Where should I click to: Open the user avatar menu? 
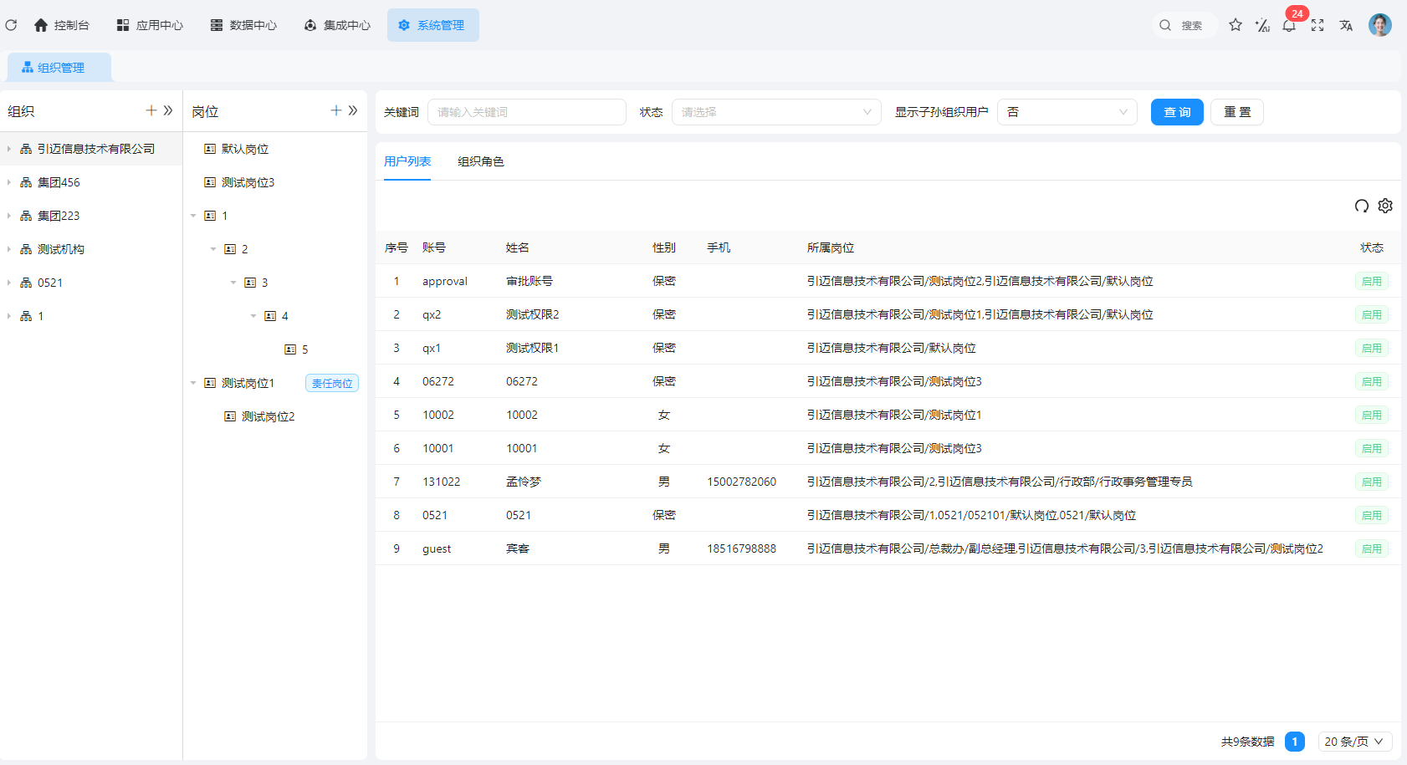pos(1379,25)
